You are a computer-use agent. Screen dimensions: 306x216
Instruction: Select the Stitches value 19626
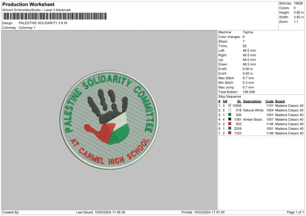[x=298, y=4]
